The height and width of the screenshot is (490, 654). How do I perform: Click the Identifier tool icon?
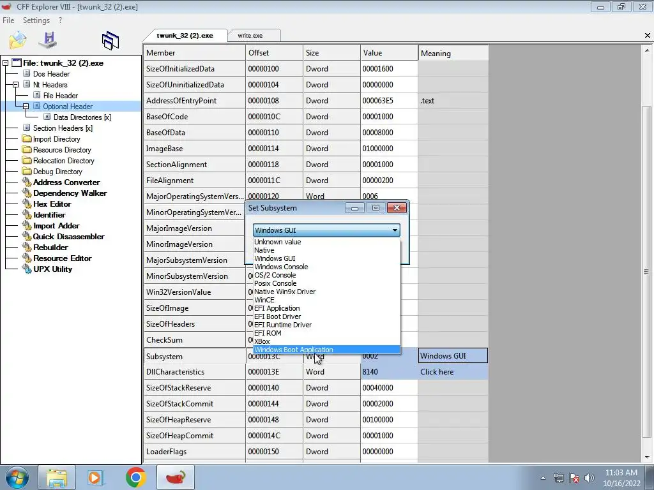coord(27,214)
